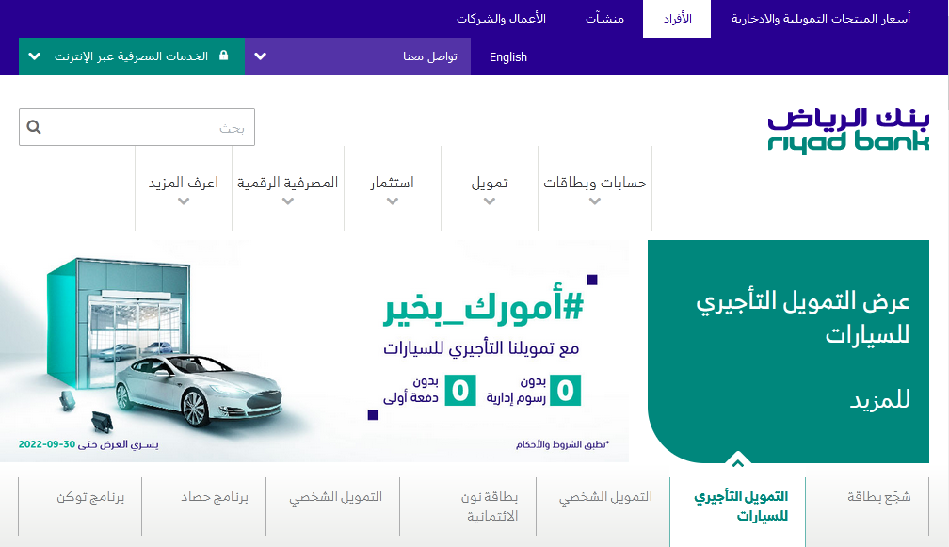
Task: Click the up chevron above active carousel tab
Action: click(737, 463)
